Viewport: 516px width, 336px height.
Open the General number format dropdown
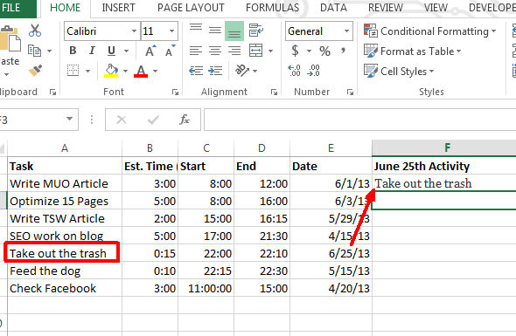346,31
